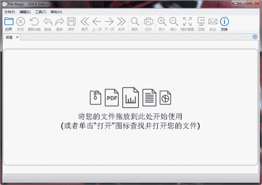Open search with the 查找 magnifier icon
This screenshot has height=185, width=262.
(135, 21)
